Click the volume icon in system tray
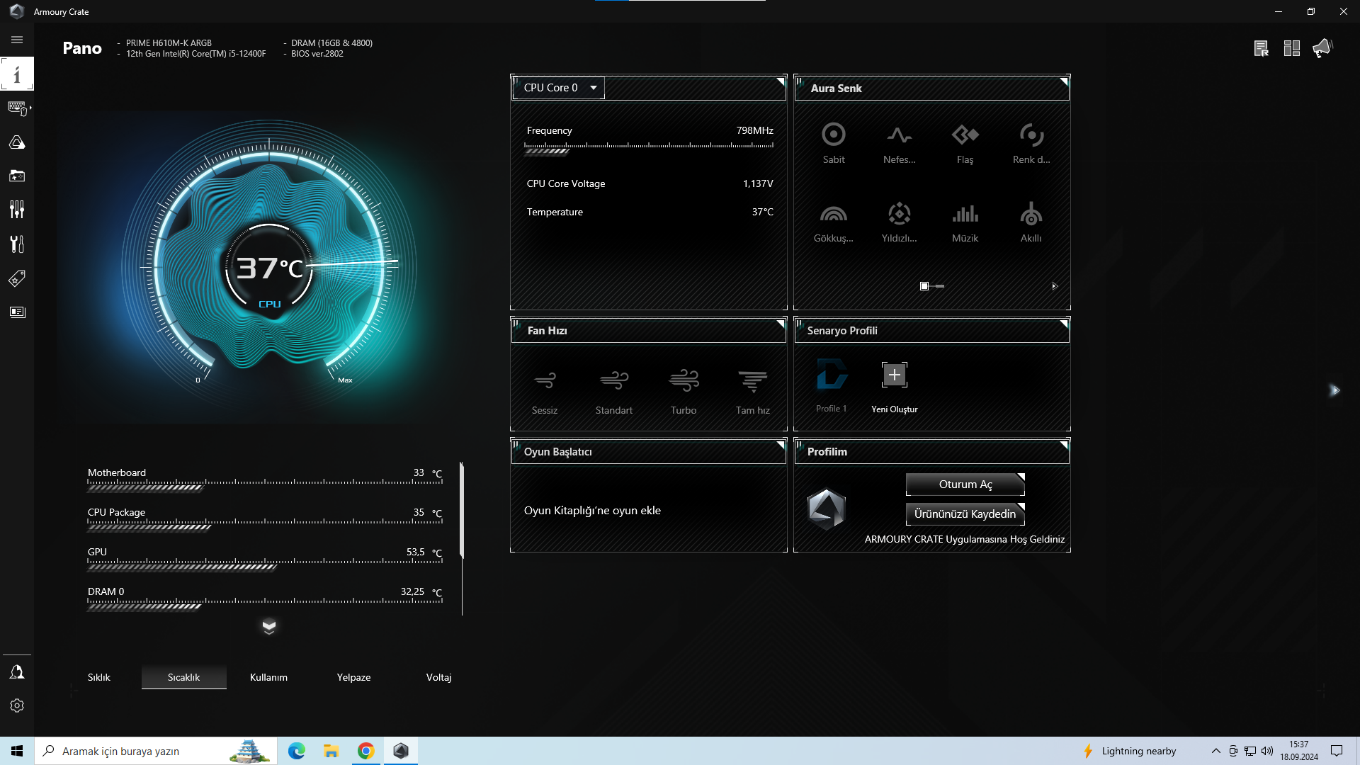This screenshot has width=1360, height=765. coord(1267,751)
